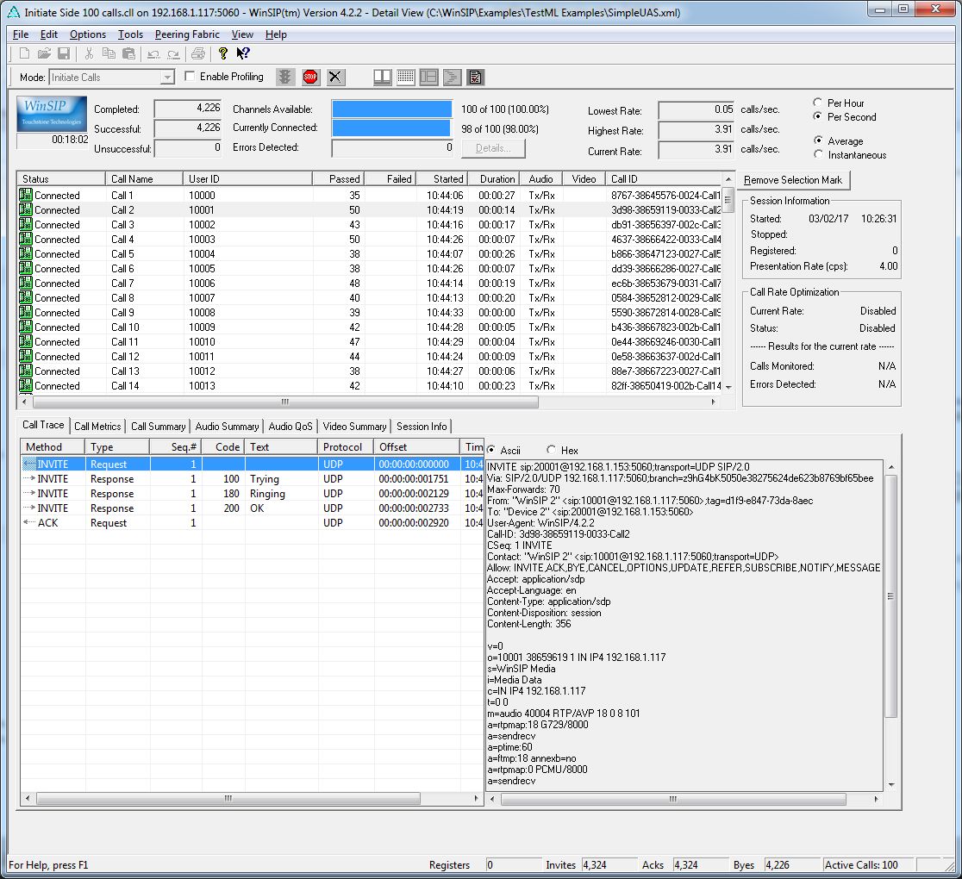Image resolution: width=962 pixels, height=879 pixels.
Task: Open help with the yellow question mark icon
Action: click(x=222, y=53)
